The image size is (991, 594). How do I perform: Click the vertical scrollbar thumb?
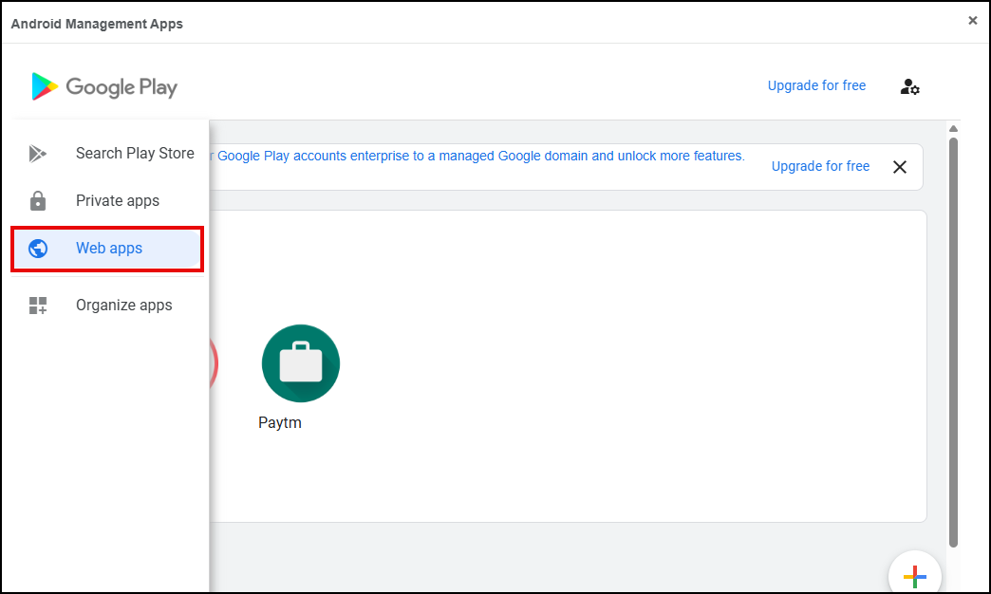pyautogui.click(x=953, y=342)
